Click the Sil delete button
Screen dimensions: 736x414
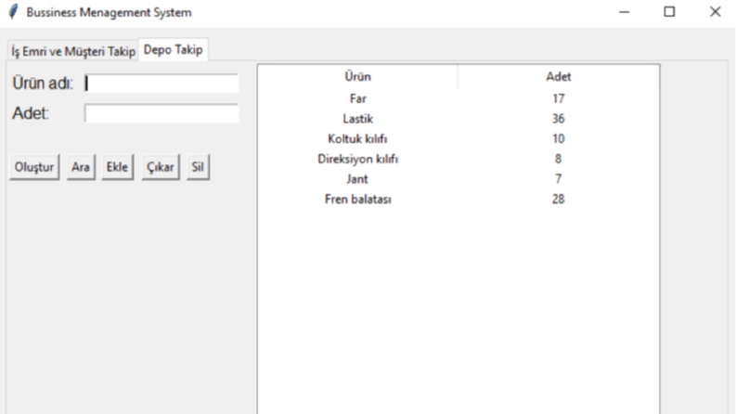[198, 167]
